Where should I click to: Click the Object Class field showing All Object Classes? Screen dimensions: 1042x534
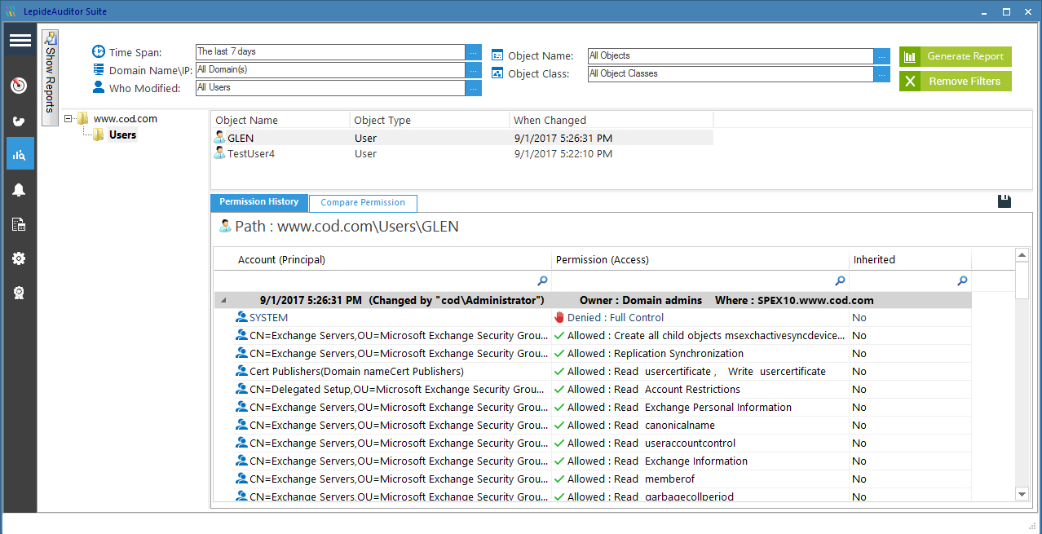(x=731, y=74)
